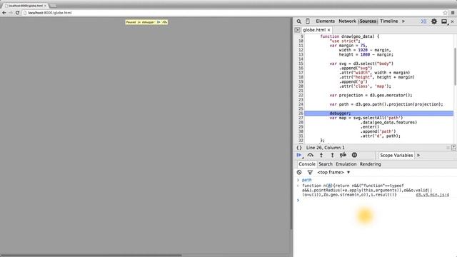Close the localhost browser tab
Screen dimensions: 457x257
pyautogui.click(x=45, y=6)
